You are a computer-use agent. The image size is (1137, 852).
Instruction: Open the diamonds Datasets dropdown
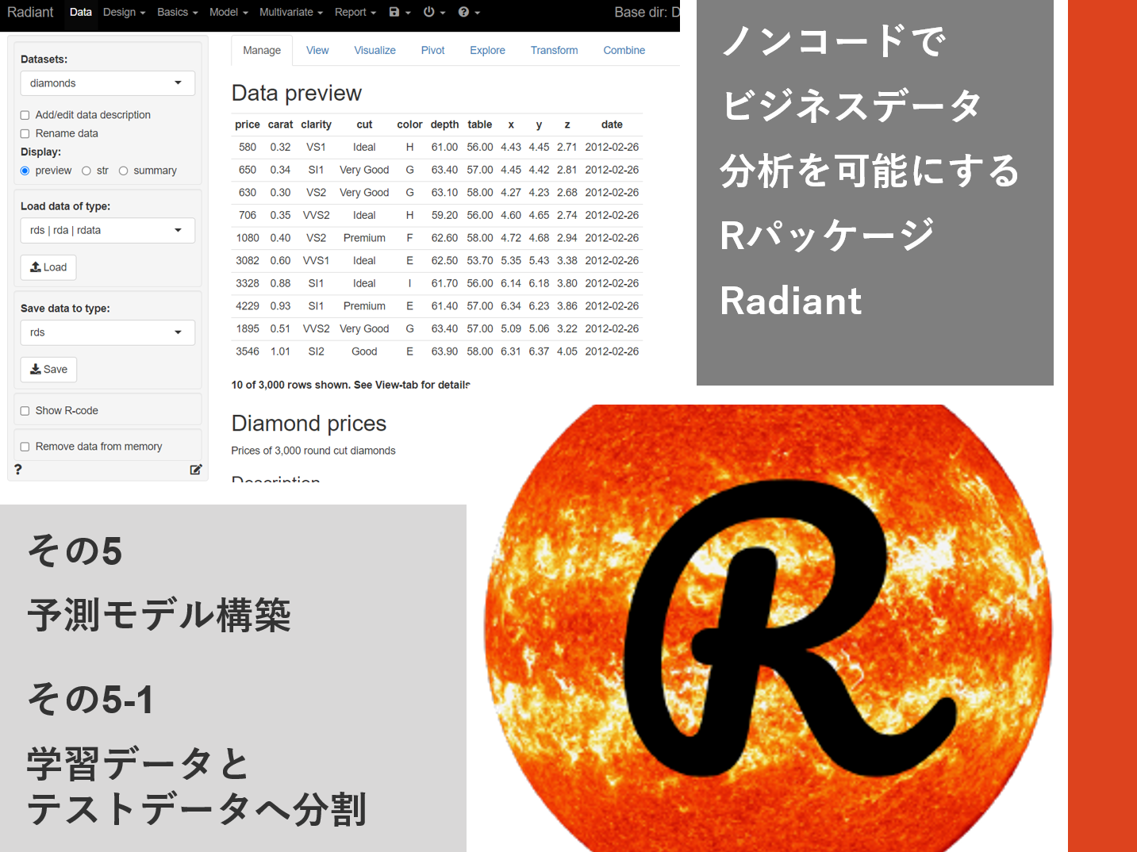[107, 83]
